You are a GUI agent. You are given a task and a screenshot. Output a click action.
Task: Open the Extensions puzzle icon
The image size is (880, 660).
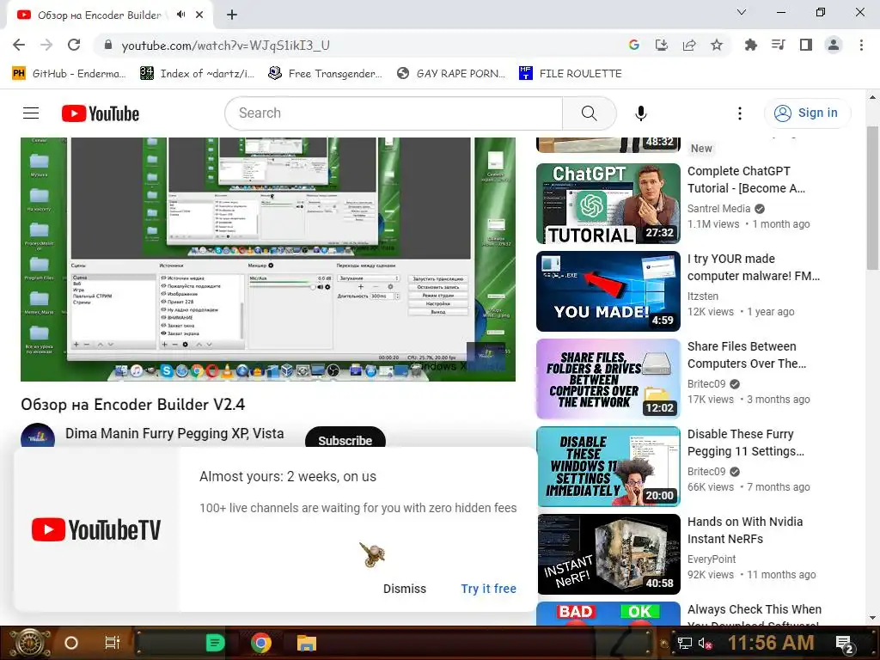coord(751,45)
